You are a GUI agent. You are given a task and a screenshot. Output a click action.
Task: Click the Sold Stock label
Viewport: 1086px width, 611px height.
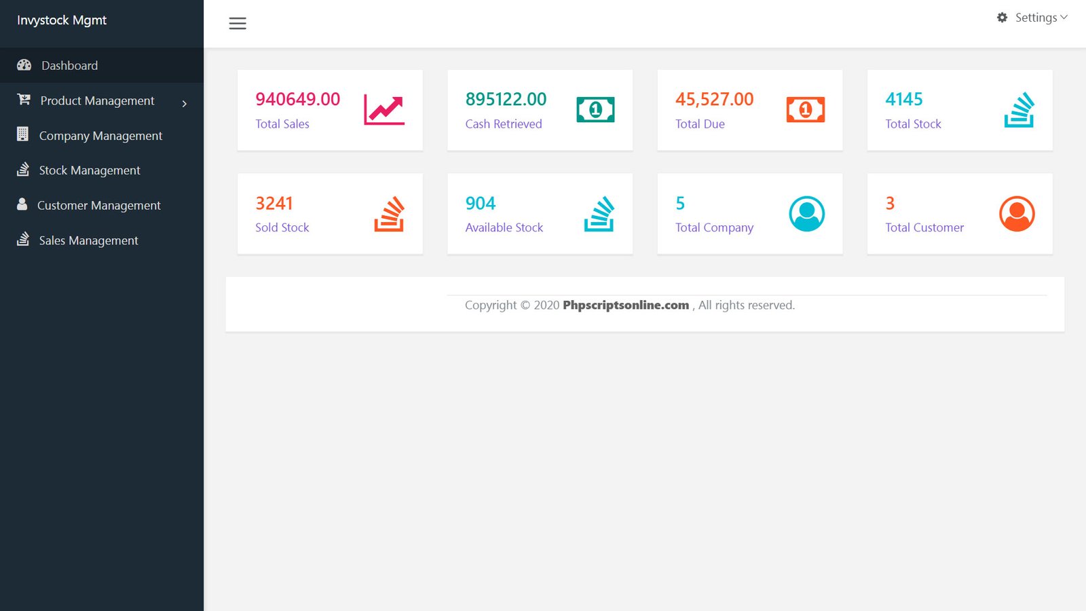pyautogui.click(x=282, y=227)
